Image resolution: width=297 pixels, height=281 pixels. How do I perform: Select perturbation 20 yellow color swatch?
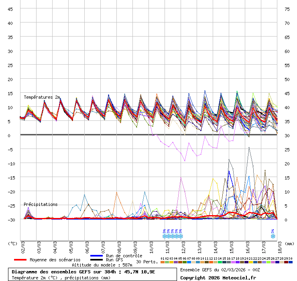(x=246, y=262)
